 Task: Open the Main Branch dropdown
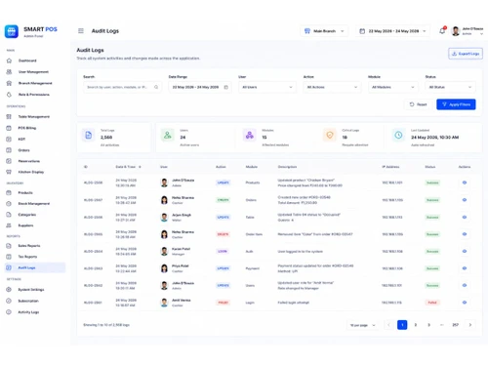click(x=324, y=31)
